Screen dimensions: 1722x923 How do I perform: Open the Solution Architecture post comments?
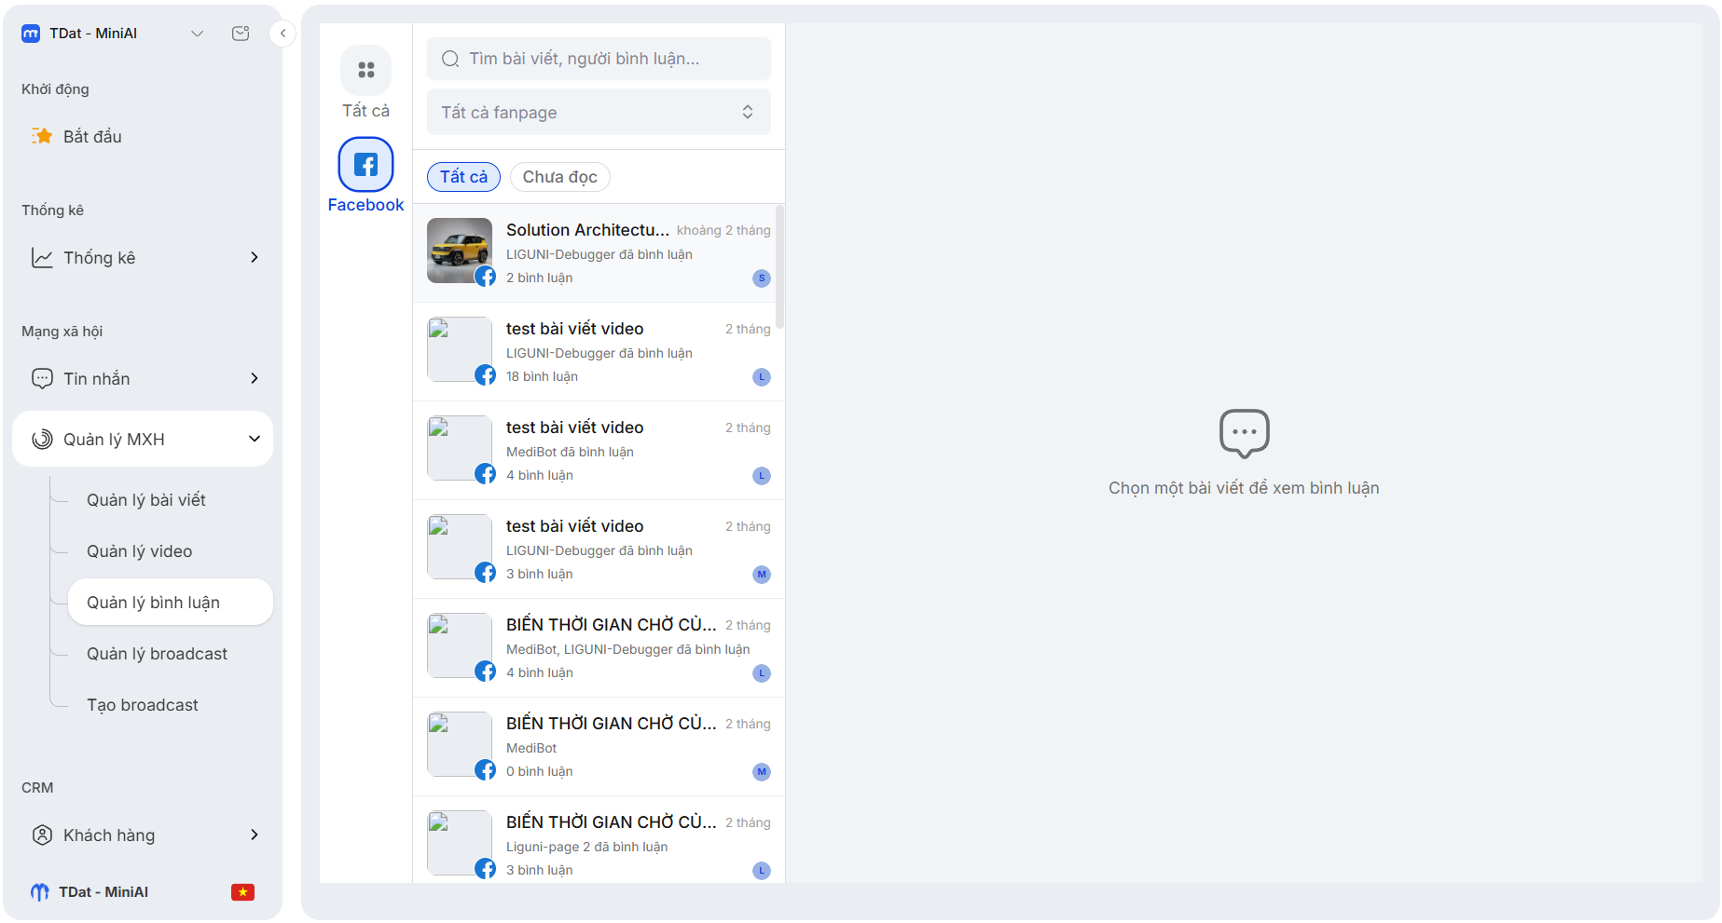pos(599,253)
